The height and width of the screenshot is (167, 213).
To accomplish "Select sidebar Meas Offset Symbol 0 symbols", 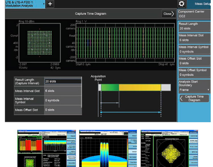I will 194,73.
